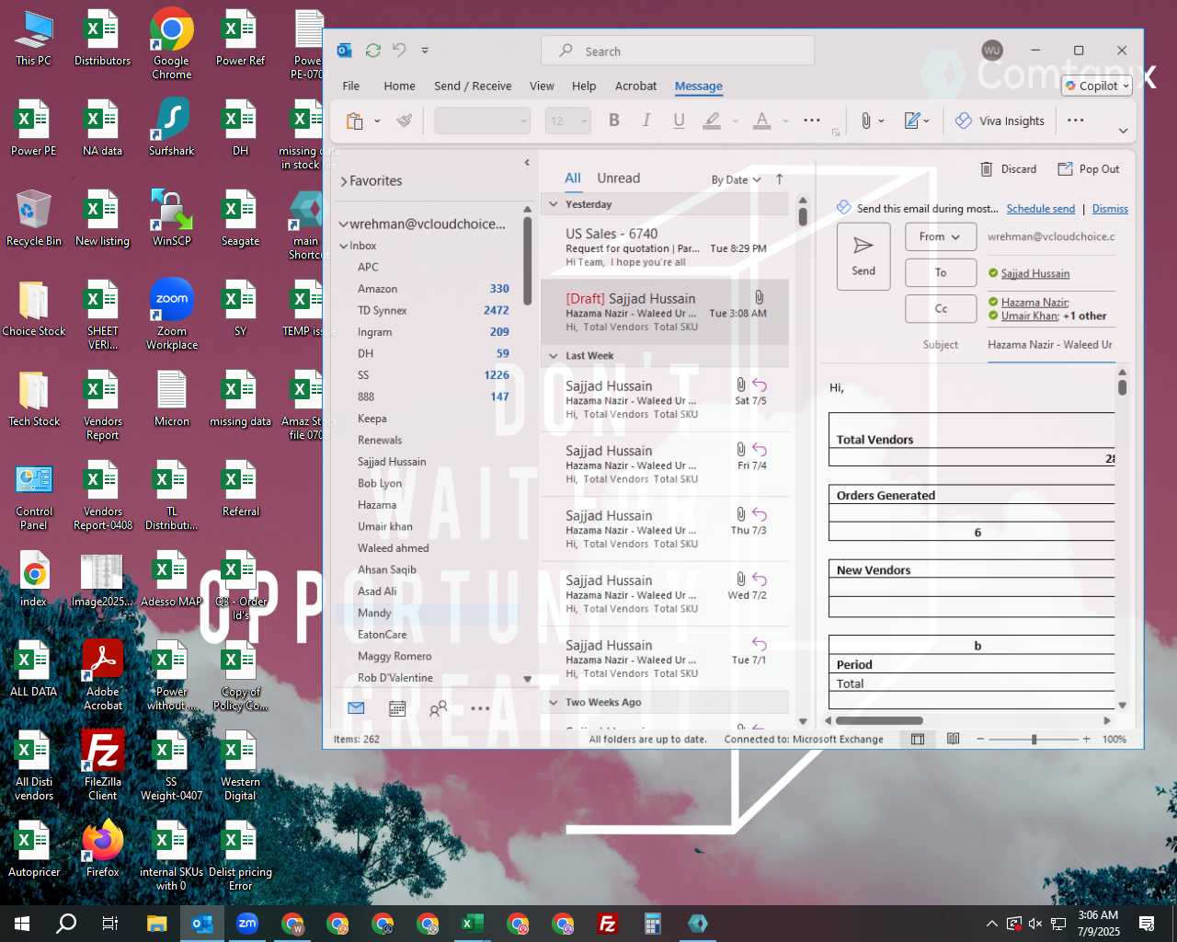This screenshot has width=1177, height=942.
Task: Click the To recipients button
Action: [941, 272]
